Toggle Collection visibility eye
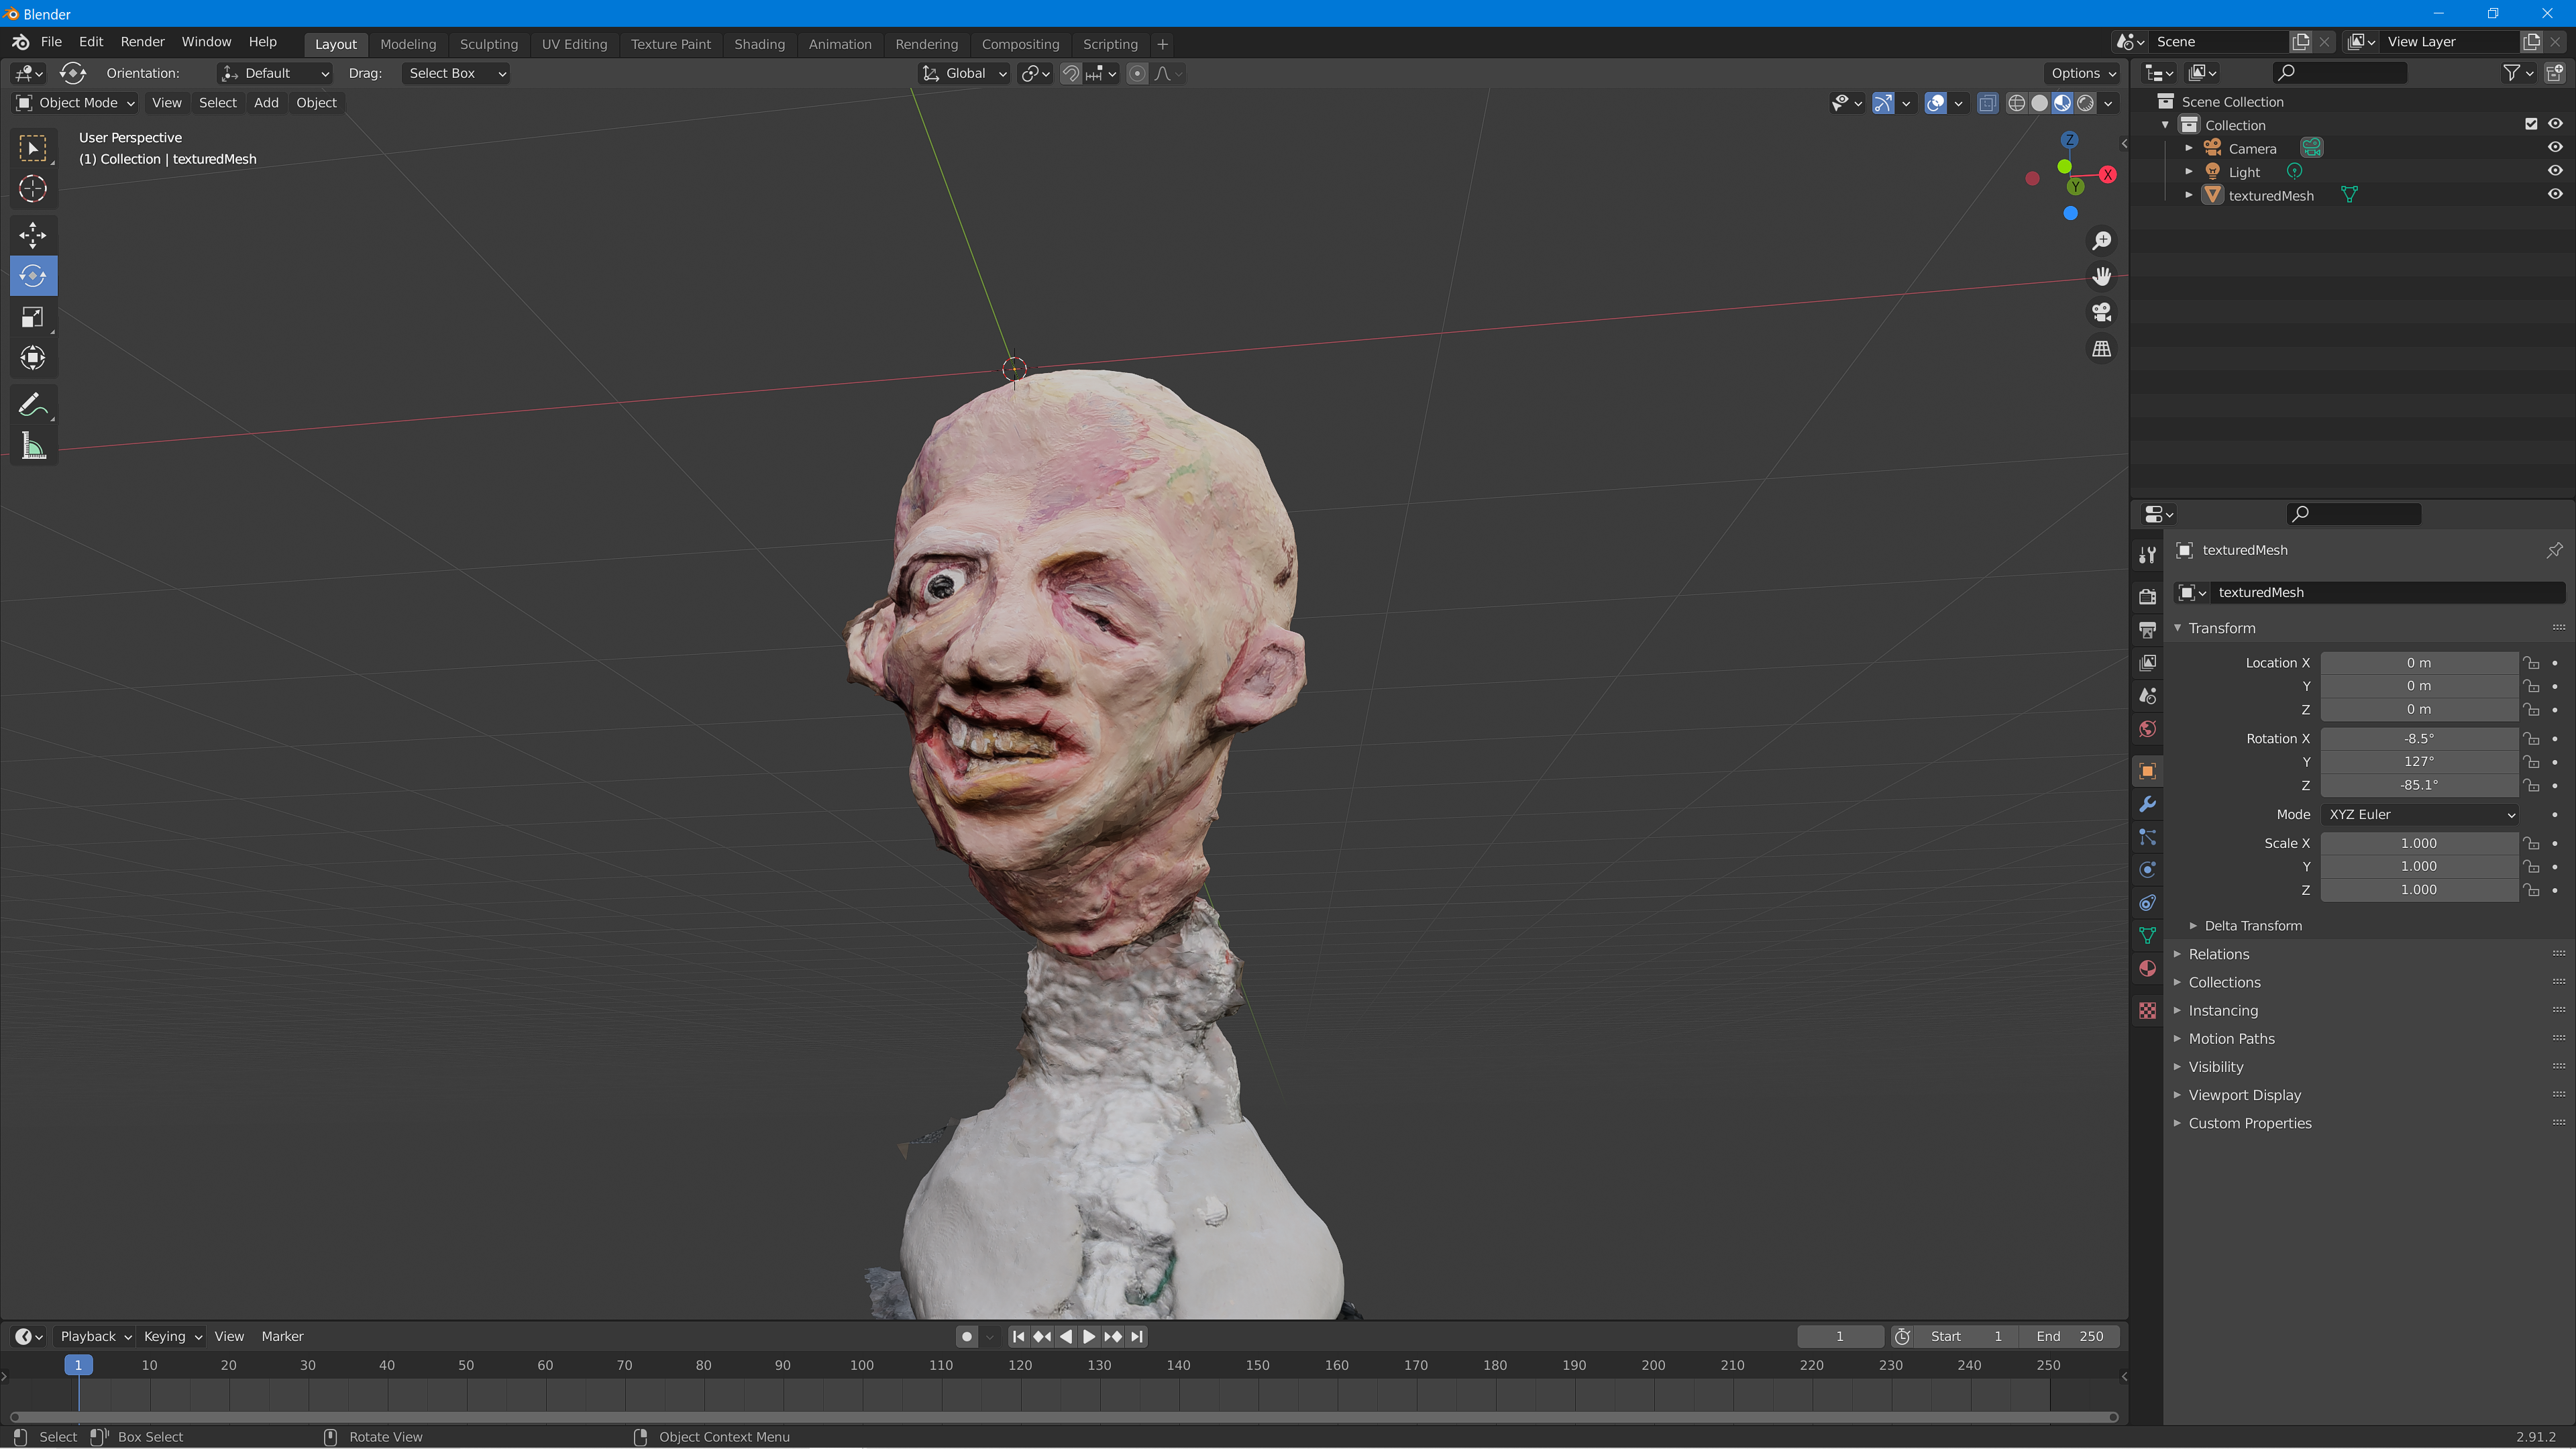 pyautogui.click(x=2555, y=124)
